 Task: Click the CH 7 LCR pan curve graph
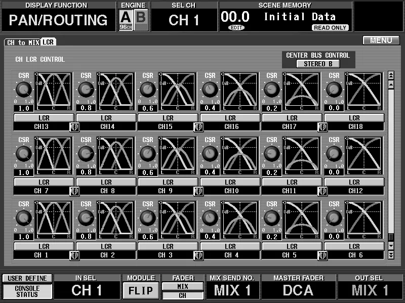54,156
